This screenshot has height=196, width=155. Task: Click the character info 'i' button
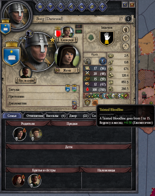click(128, 19)
